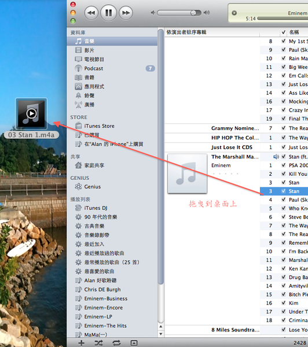Select 03 Stan 1.m4a file on desktop

(31, 118)
